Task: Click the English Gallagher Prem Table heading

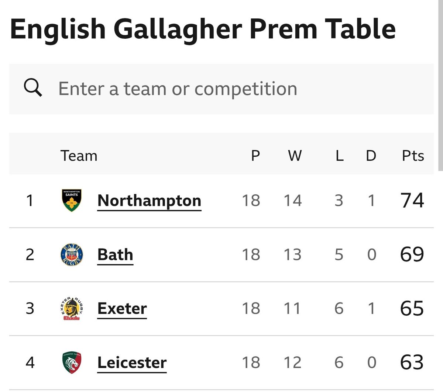Action: pos(203,30)
